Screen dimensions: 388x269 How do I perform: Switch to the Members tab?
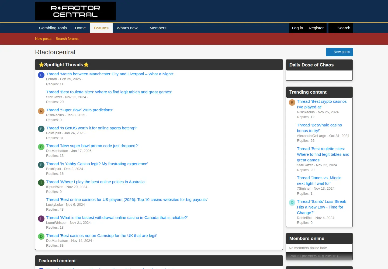coord(158,28)
